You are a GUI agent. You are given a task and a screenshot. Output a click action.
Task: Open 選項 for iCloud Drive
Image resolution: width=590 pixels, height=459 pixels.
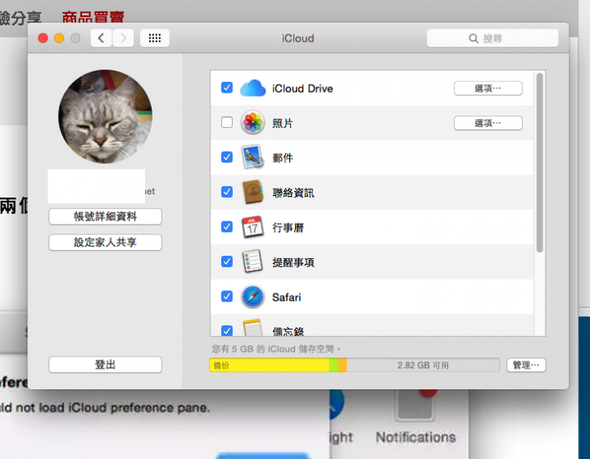pos(488,89)
